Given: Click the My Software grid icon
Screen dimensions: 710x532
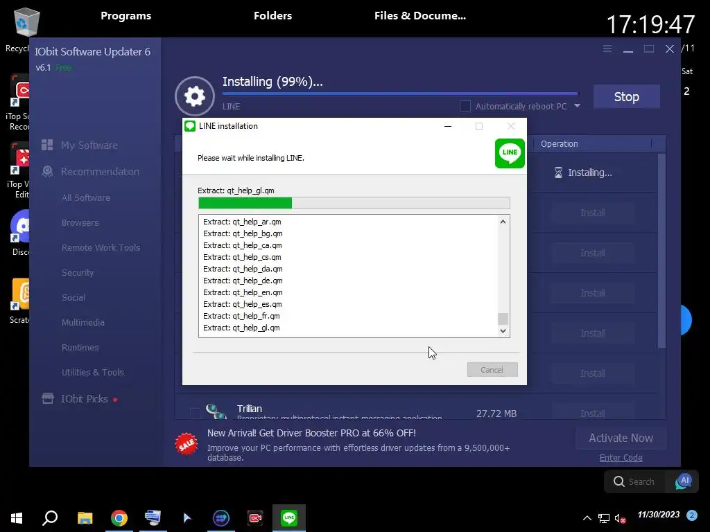Looking at the screenshot, I should click(47, 145).
